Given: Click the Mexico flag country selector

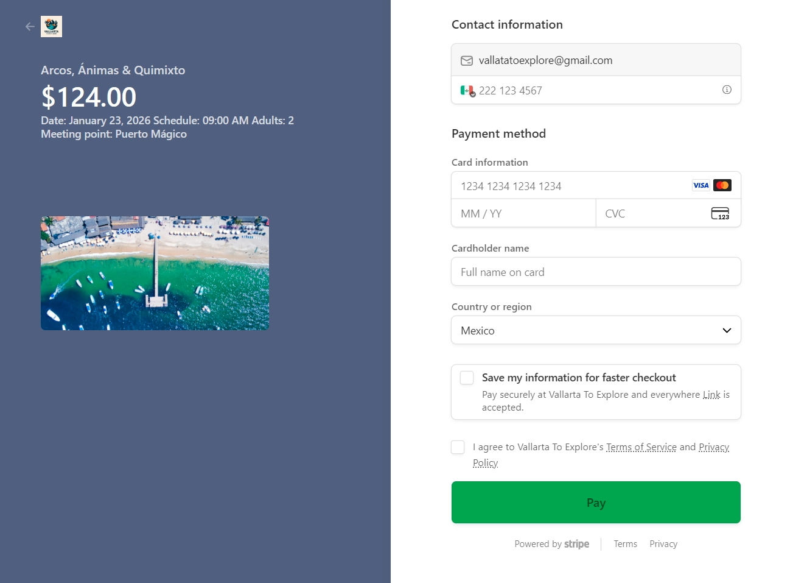Looking at the screenshot, I should (467, 91).
